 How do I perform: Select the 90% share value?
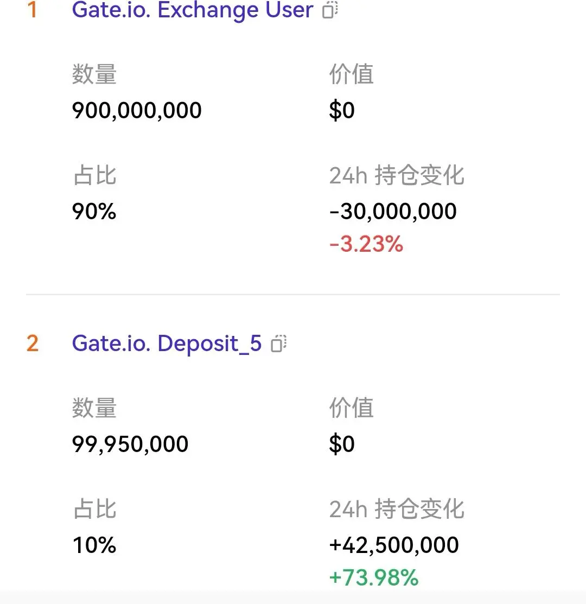click(94, 211)
